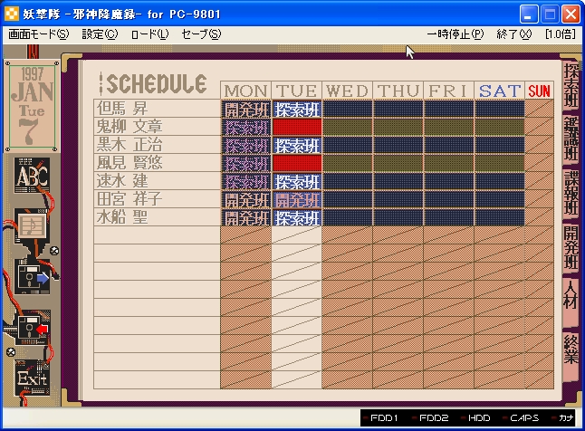585x431 pixels.
Task: Expand the 設定(C) menu
Action: [100, 34]
